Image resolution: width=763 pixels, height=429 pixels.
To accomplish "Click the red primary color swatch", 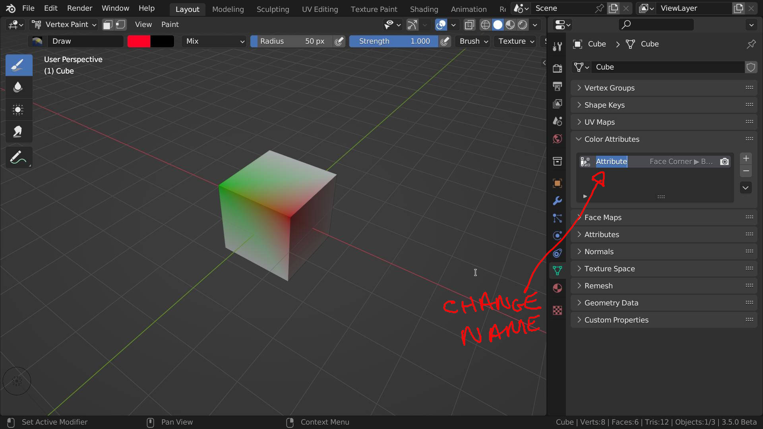I will click(x=139, y=41).
